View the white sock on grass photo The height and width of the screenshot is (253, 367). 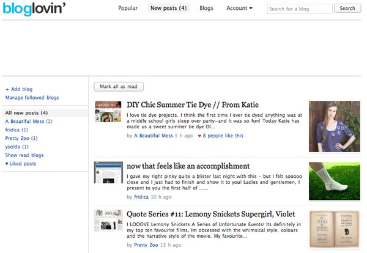point(334,182)
